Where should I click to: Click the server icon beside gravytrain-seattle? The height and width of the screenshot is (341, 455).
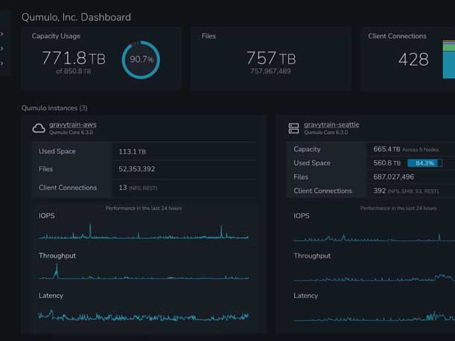click(293, 128)
